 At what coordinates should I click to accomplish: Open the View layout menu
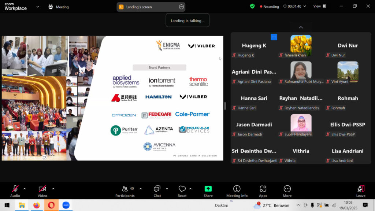tap(320, 6)
